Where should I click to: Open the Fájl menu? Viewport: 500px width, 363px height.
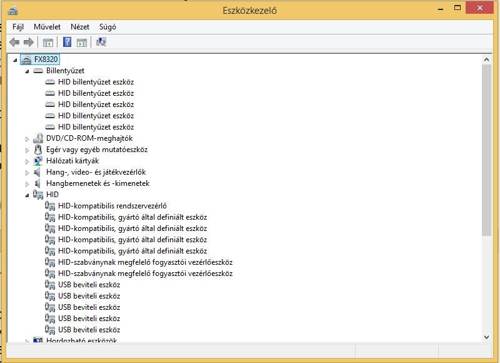pyautogui.click(x=18, y=27)
